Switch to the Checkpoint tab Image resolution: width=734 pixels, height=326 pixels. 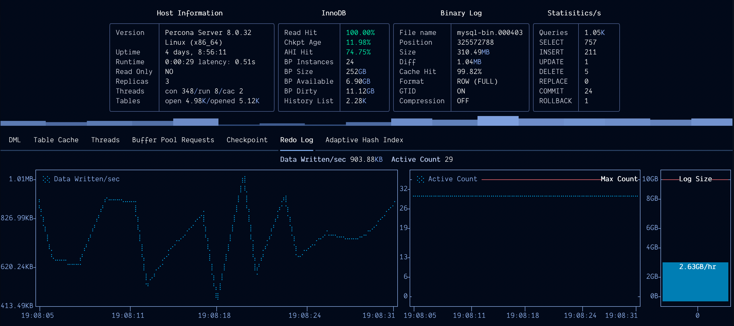tap(247, 140)
